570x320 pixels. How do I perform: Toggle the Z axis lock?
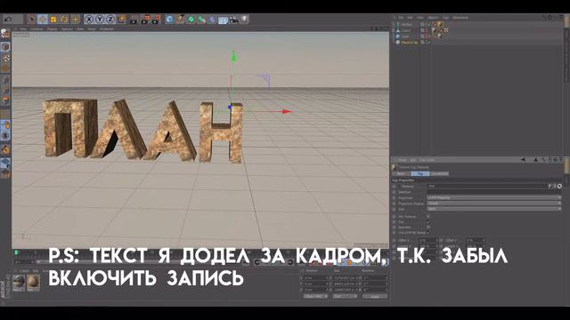click(110, 19)
